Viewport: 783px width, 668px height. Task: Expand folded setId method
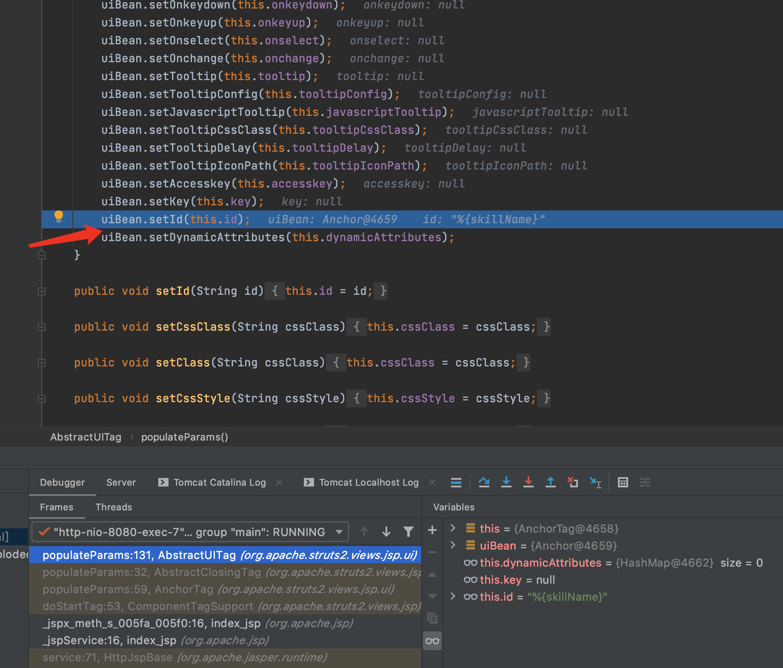click(x=42, y=291)
